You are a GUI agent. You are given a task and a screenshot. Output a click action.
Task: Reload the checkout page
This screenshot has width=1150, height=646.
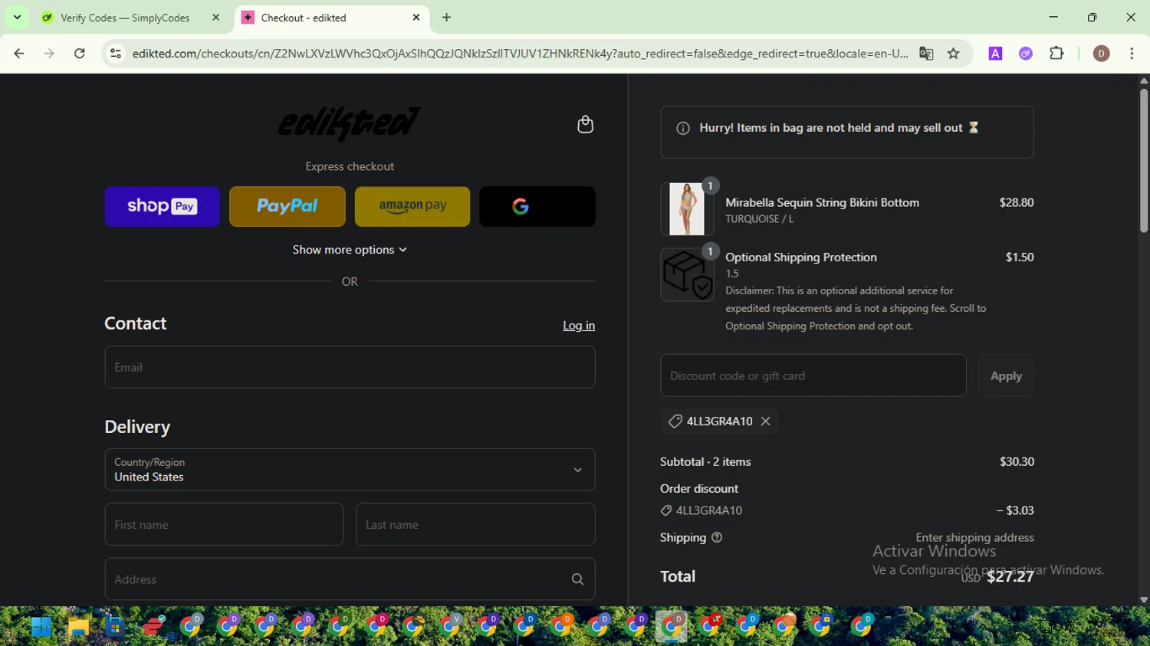[80, 54]
